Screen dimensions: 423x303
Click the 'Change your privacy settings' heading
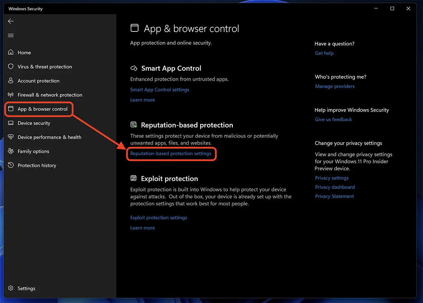coord(348,143)
